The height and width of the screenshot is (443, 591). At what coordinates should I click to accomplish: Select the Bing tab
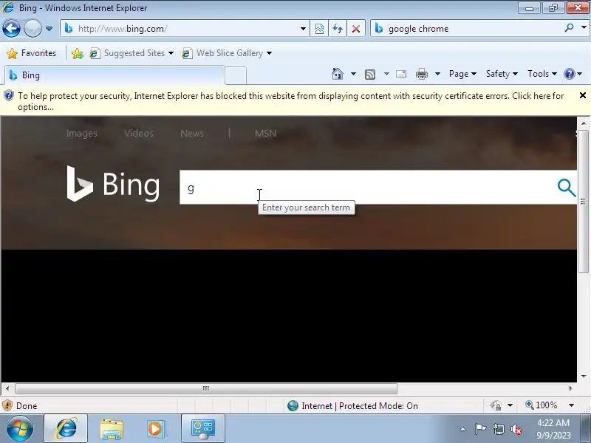point(115,75)
